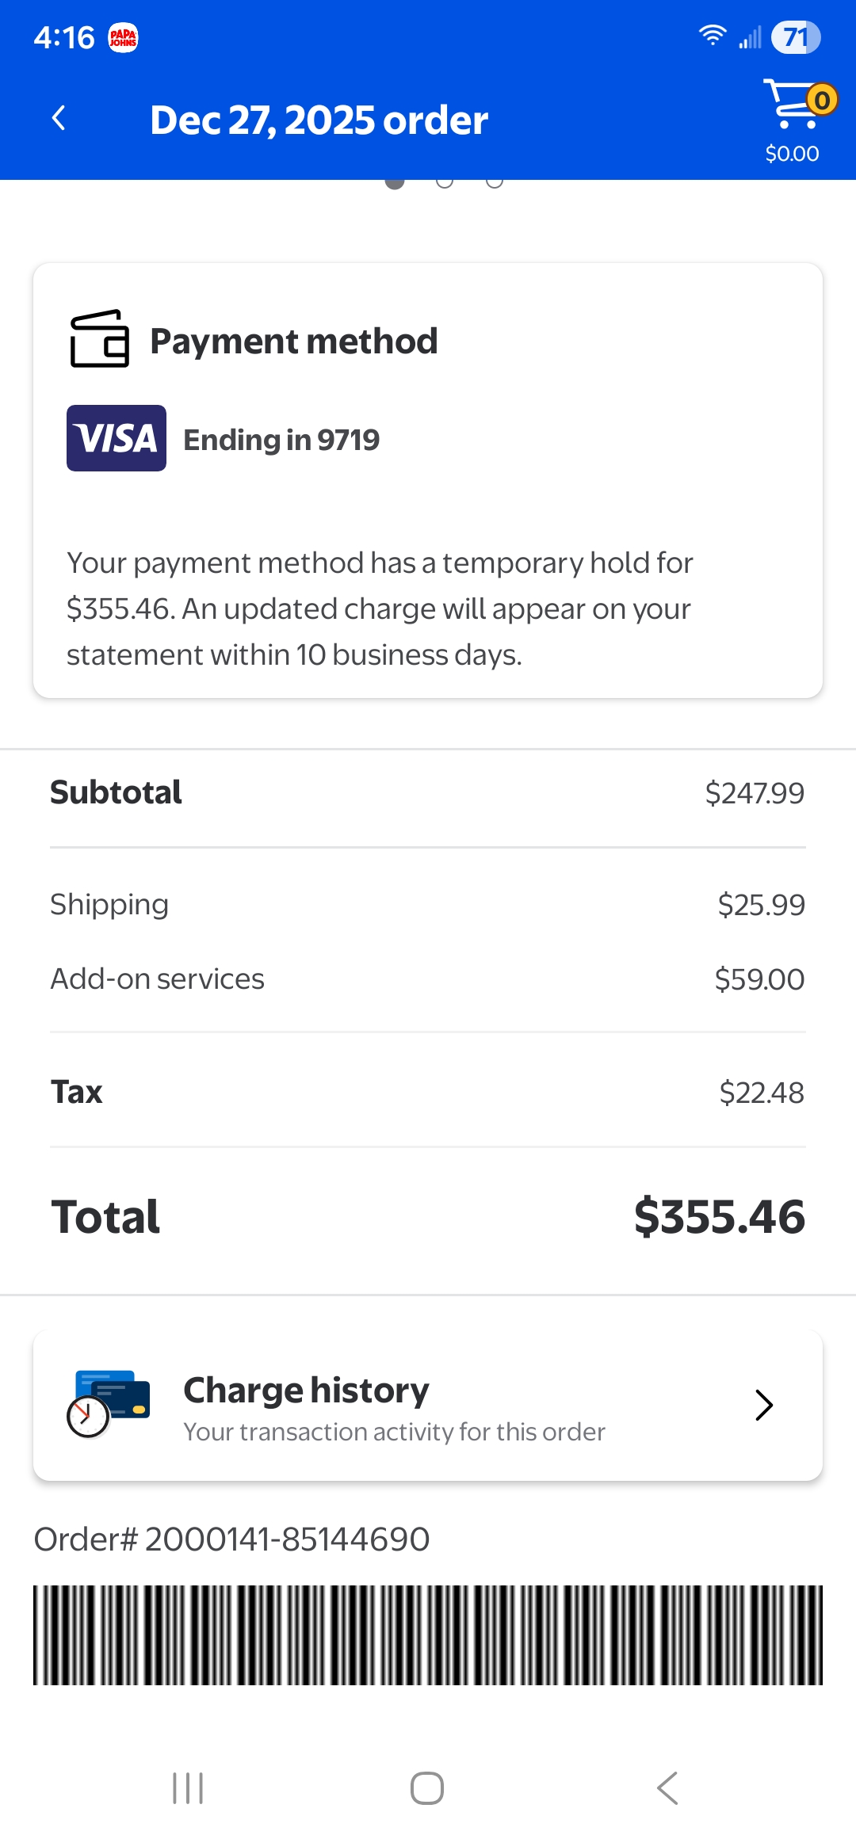Tap the Charge history card-and-clock icon
Screen dimensions: 856x1835
click(x=109, y=1403)
